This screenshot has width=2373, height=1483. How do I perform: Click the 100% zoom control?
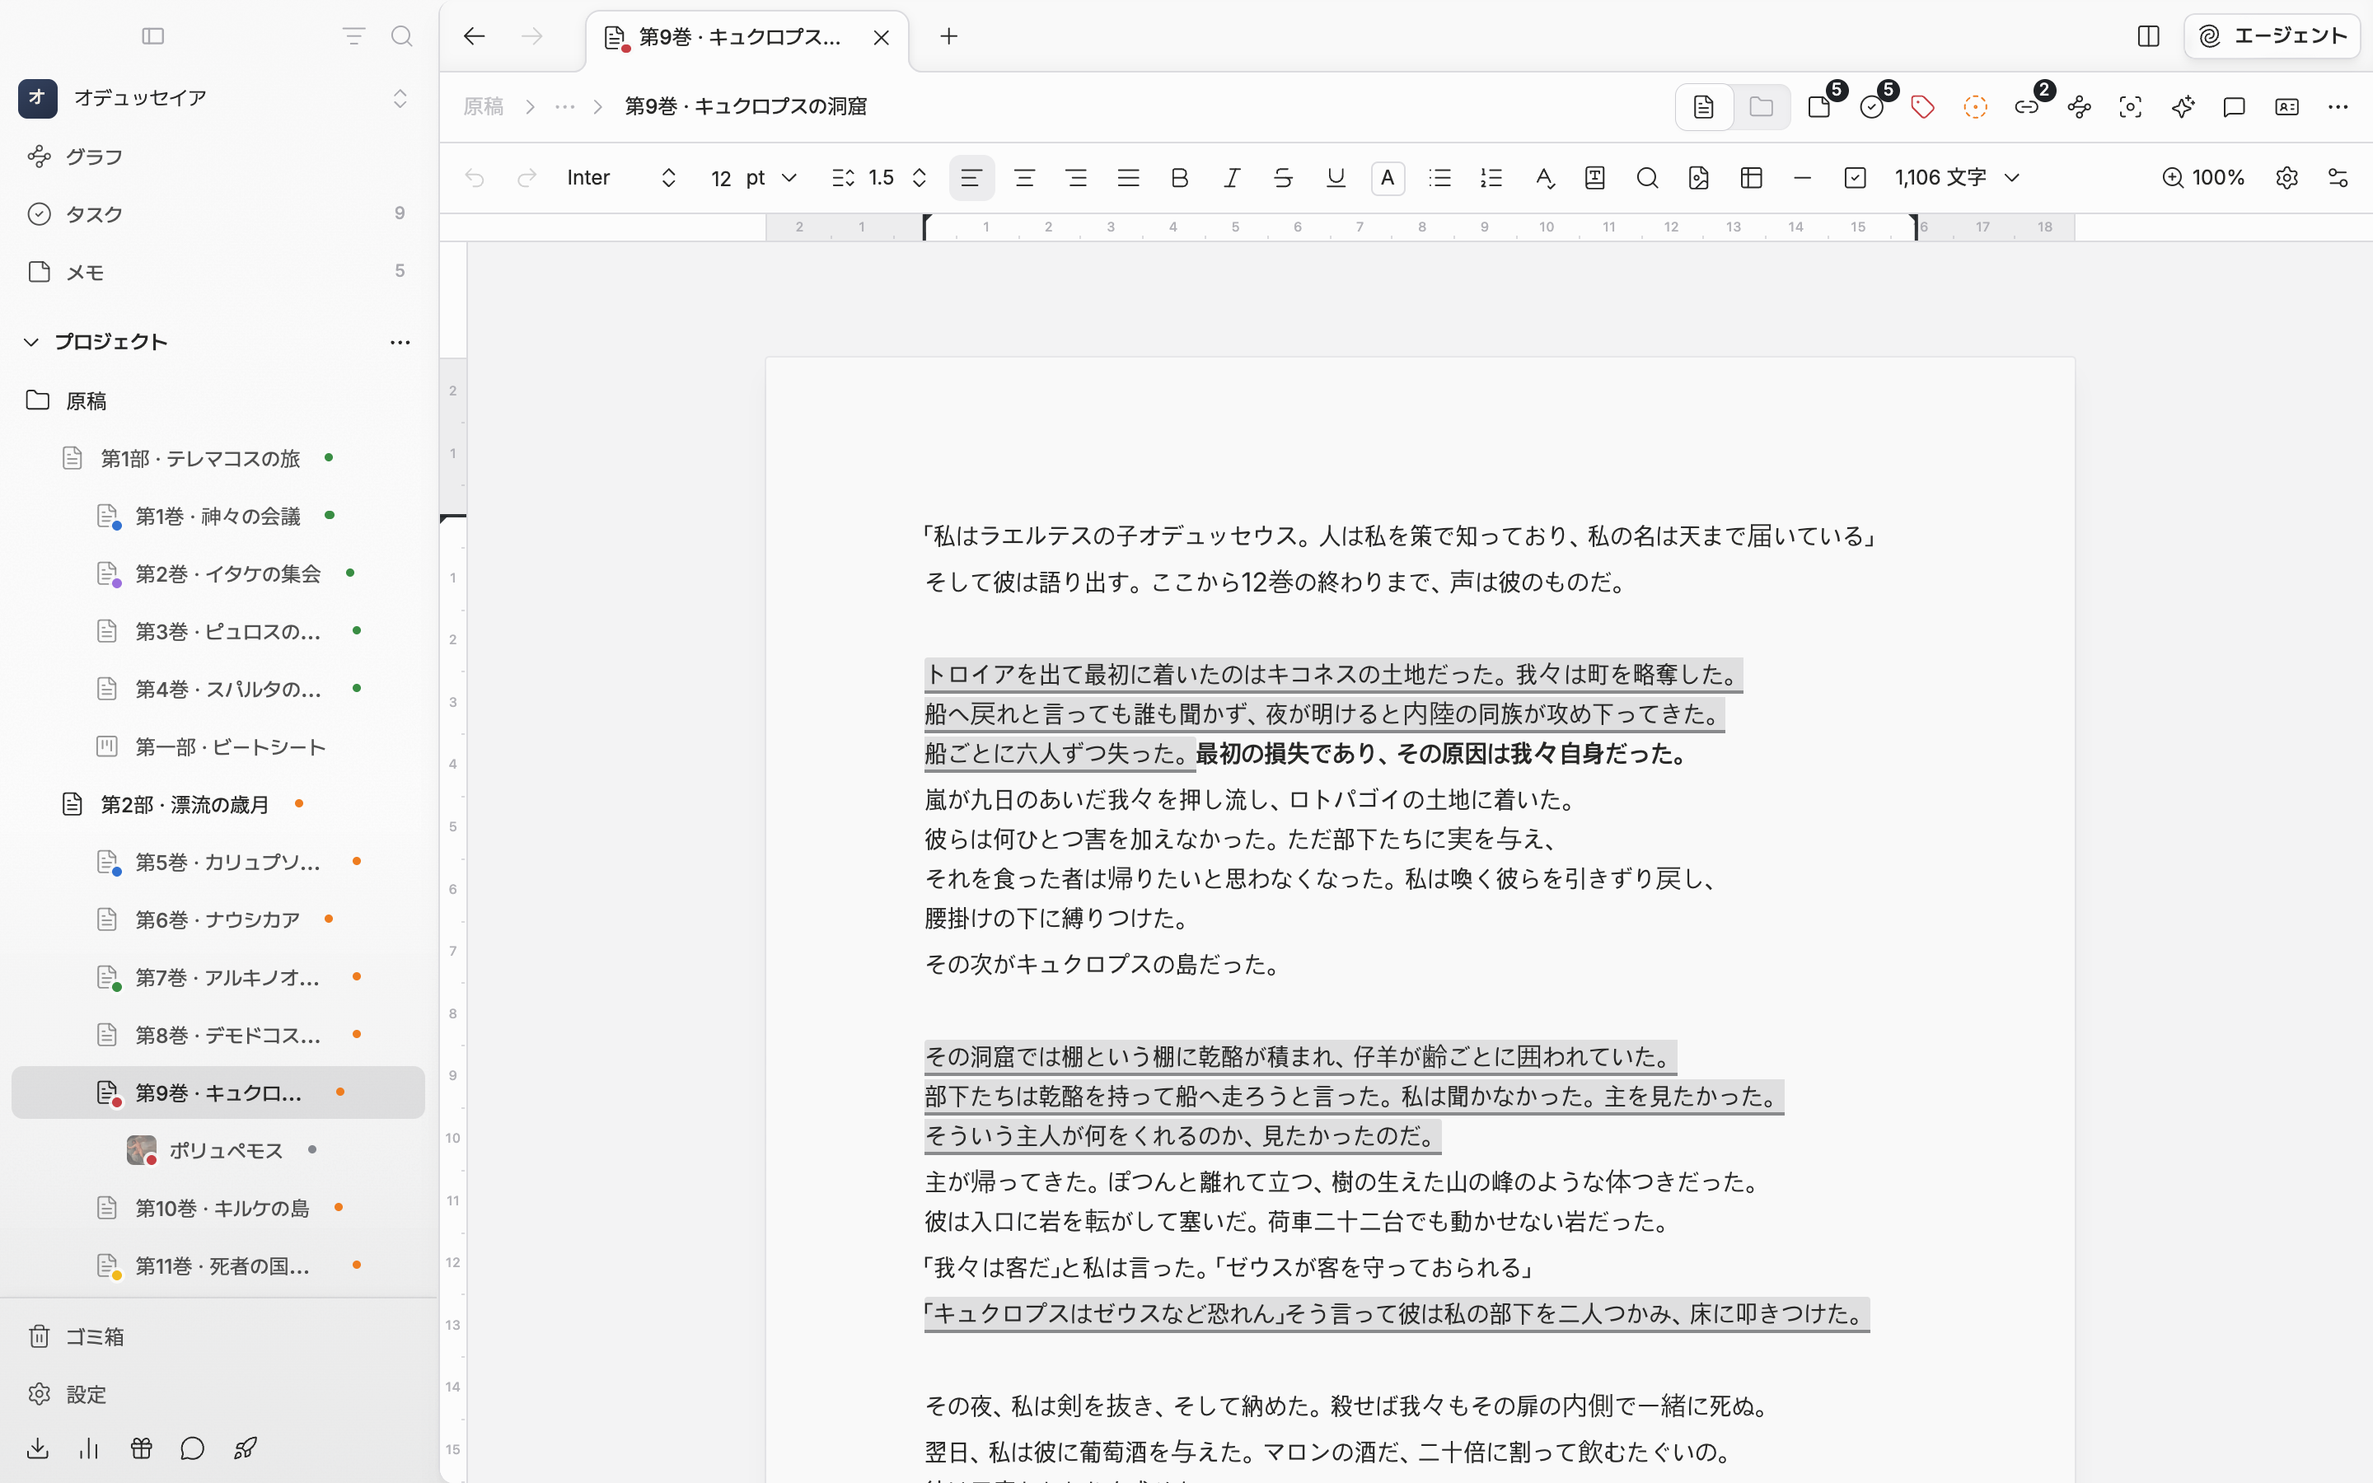tap(2203, 177)
